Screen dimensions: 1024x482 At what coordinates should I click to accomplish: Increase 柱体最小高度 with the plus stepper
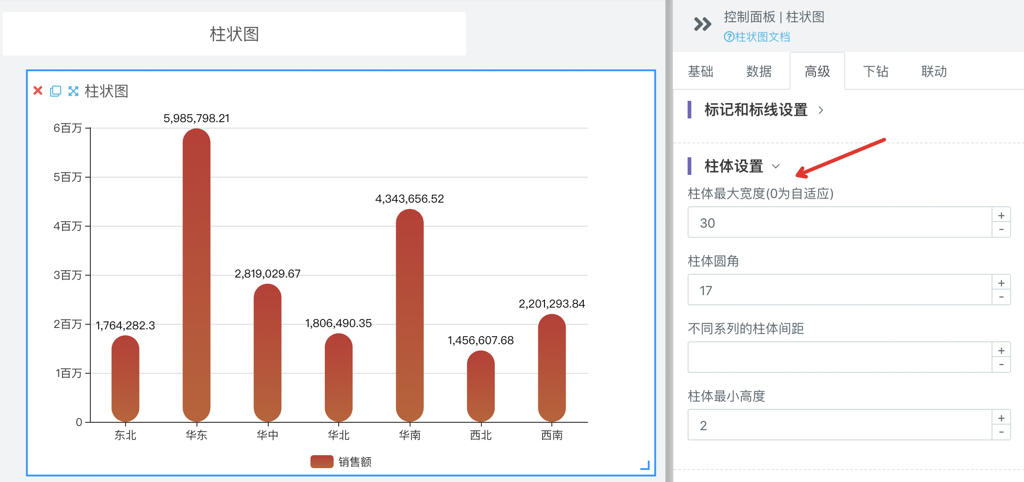pyautogui.click(x=1001, y=418)
